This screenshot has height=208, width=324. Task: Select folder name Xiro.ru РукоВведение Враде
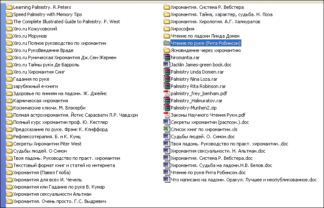click(x=43, y=50)
